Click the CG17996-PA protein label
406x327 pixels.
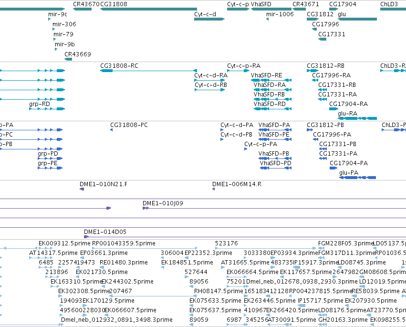coord(332,135)
